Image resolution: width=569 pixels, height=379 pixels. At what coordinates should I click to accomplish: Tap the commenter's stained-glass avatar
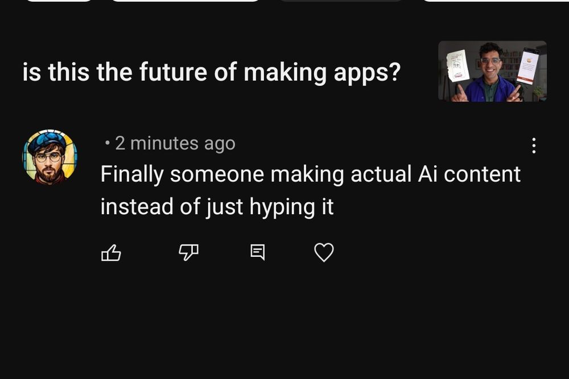click(50, 157)
